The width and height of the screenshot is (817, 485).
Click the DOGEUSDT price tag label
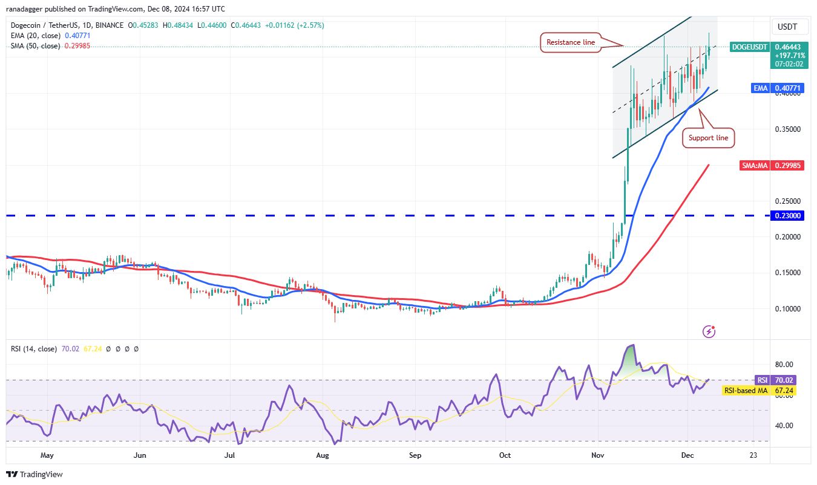click(x=750, y=47)
